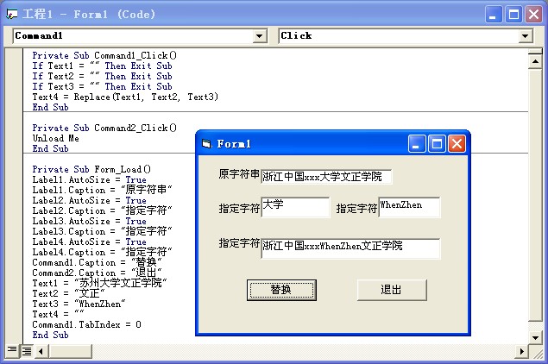
Task: Click the line 'Private Sub Command2_Click()'
Action: 104,128
